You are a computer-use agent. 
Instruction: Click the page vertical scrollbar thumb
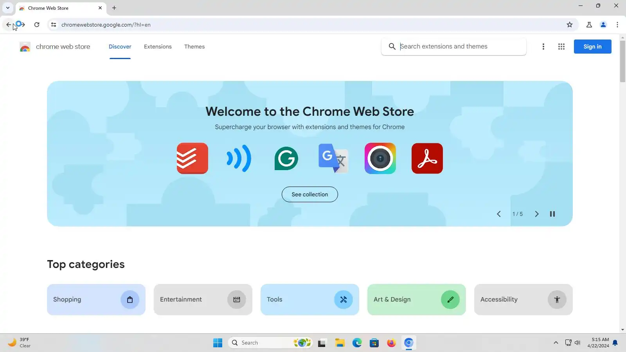622,61
